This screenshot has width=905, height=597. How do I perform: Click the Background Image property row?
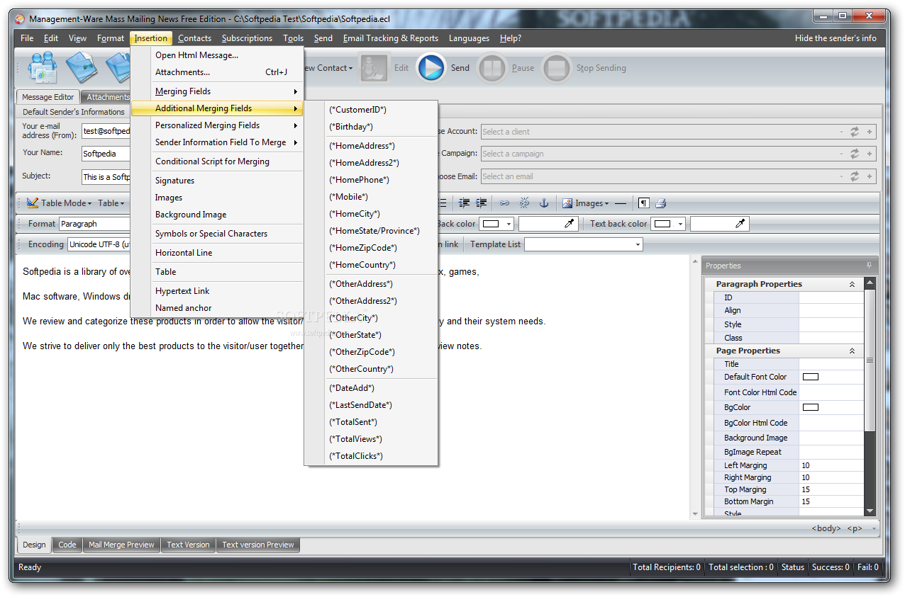click(x=789, y=438)
